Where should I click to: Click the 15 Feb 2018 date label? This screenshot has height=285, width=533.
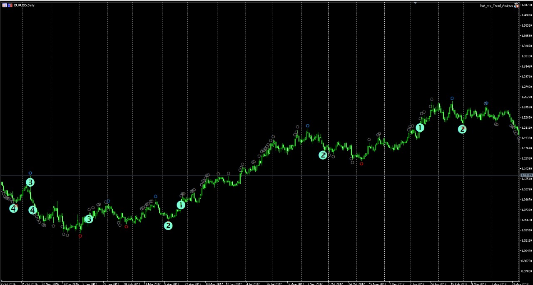point(459,283)
